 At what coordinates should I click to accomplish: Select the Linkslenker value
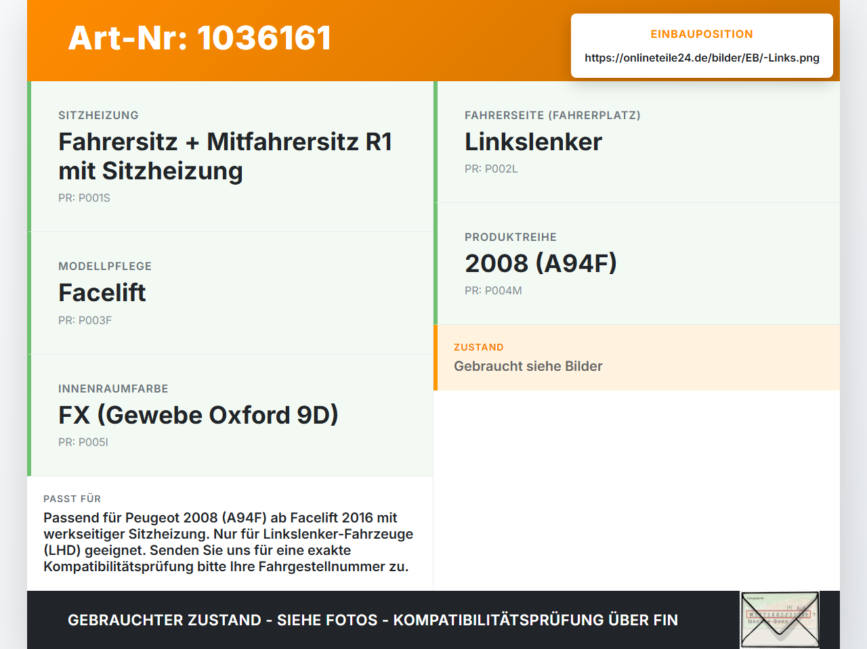point(533,141)
